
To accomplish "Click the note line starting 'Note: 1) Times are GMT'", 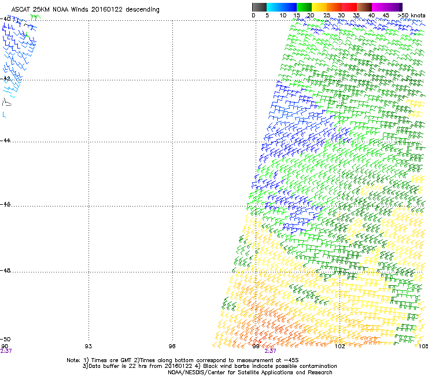I will (x=183, y=360).
